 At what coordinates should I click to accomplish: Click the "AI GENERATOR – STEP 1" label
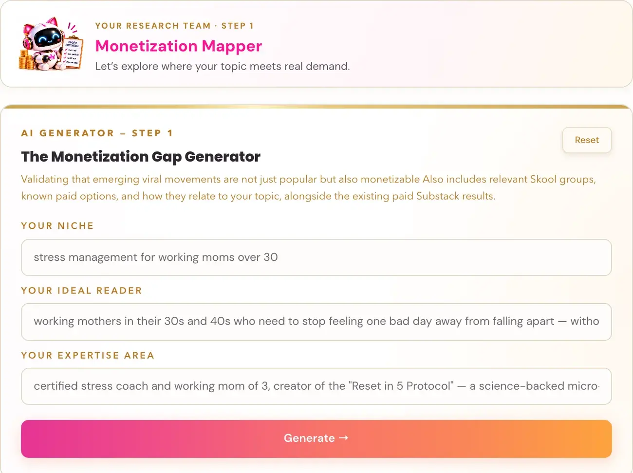point(97,133)
